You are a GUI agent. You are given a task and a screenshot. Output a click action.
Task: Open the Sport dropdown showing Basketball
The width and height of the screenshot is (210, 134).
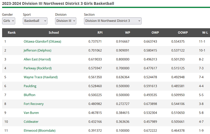[x=35, y=21]
